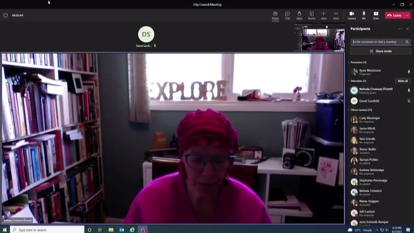Click Belinda Crowson (Guest) microphone icon

point(409,90)
